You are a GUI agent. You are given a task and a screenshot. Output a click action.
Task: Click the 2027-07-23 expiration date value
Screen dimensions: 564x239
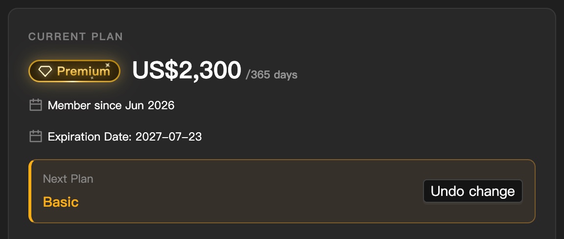coord(169,137)
